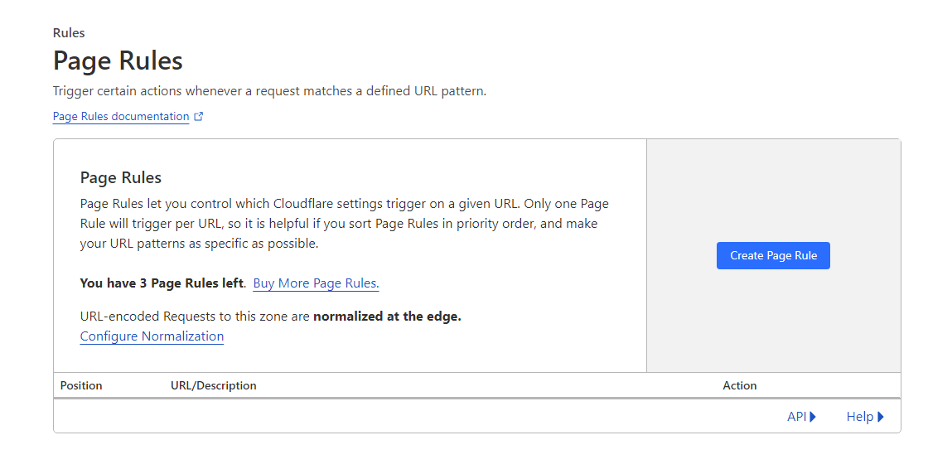Open the Page Rules documentation link

pos(121,117)
